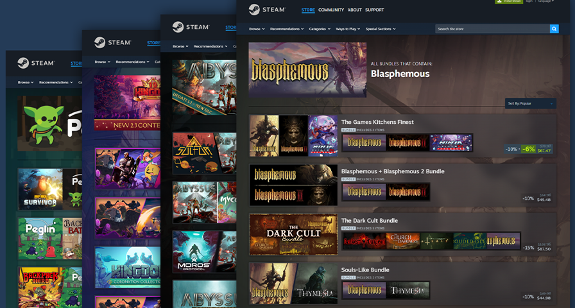Open The Dark Cult Bundle thumbnail image

click(x=293, y=235)
